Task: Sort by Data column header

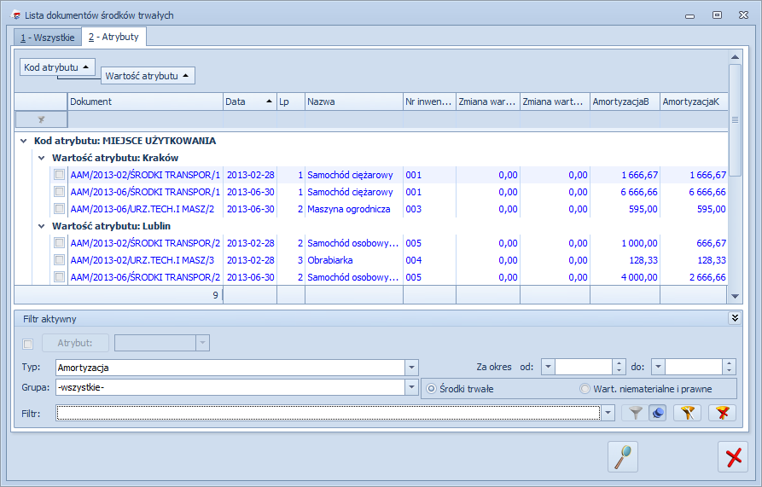Action: (250, 101)
